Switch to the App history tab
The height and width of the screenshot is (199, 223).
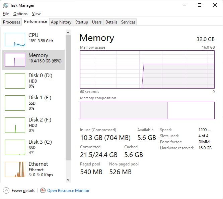pyautogui.click(x=61, y=22)
